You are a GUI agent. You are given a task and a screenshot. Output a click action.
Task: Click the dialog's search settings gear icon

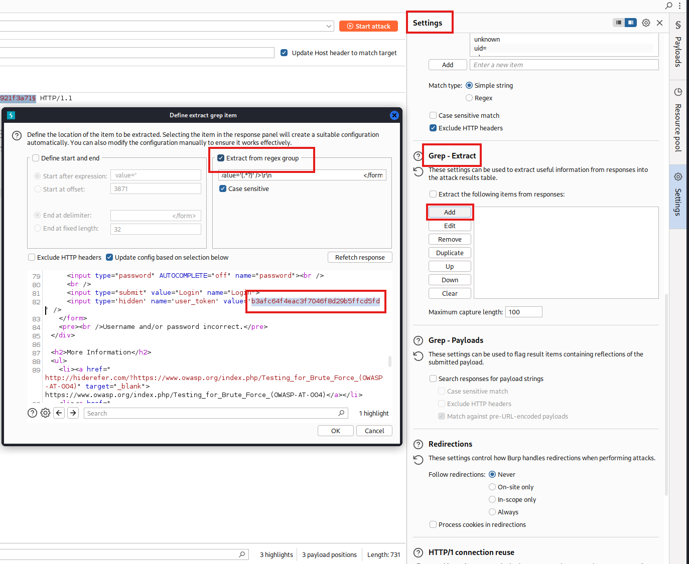coord(45,413)
